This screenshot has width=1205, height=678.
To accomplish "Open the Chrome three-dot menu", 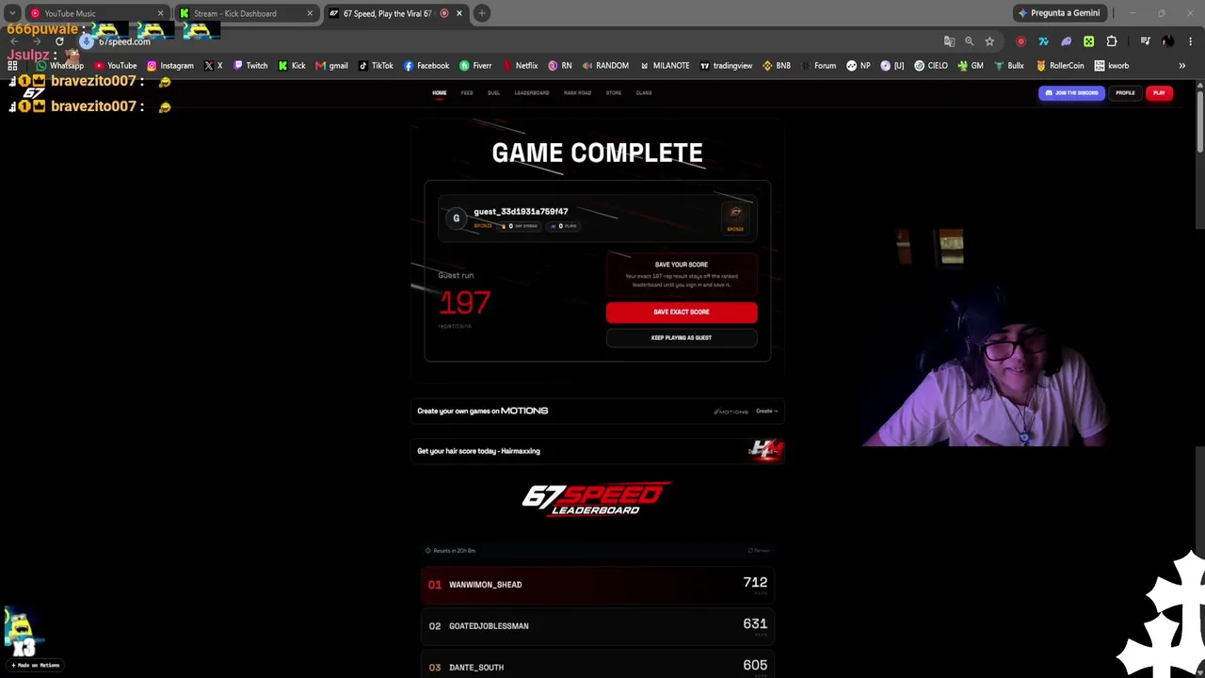I will click(x=1191, y=41).
